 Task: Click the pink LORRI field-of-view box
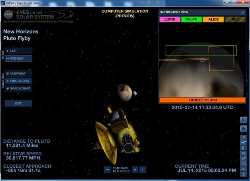point(202,60)
